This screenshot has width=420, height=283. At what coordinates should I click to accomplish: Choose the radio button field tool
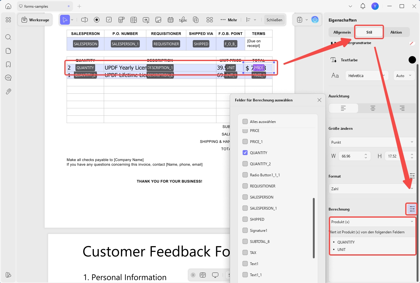(x=97, y=20)
